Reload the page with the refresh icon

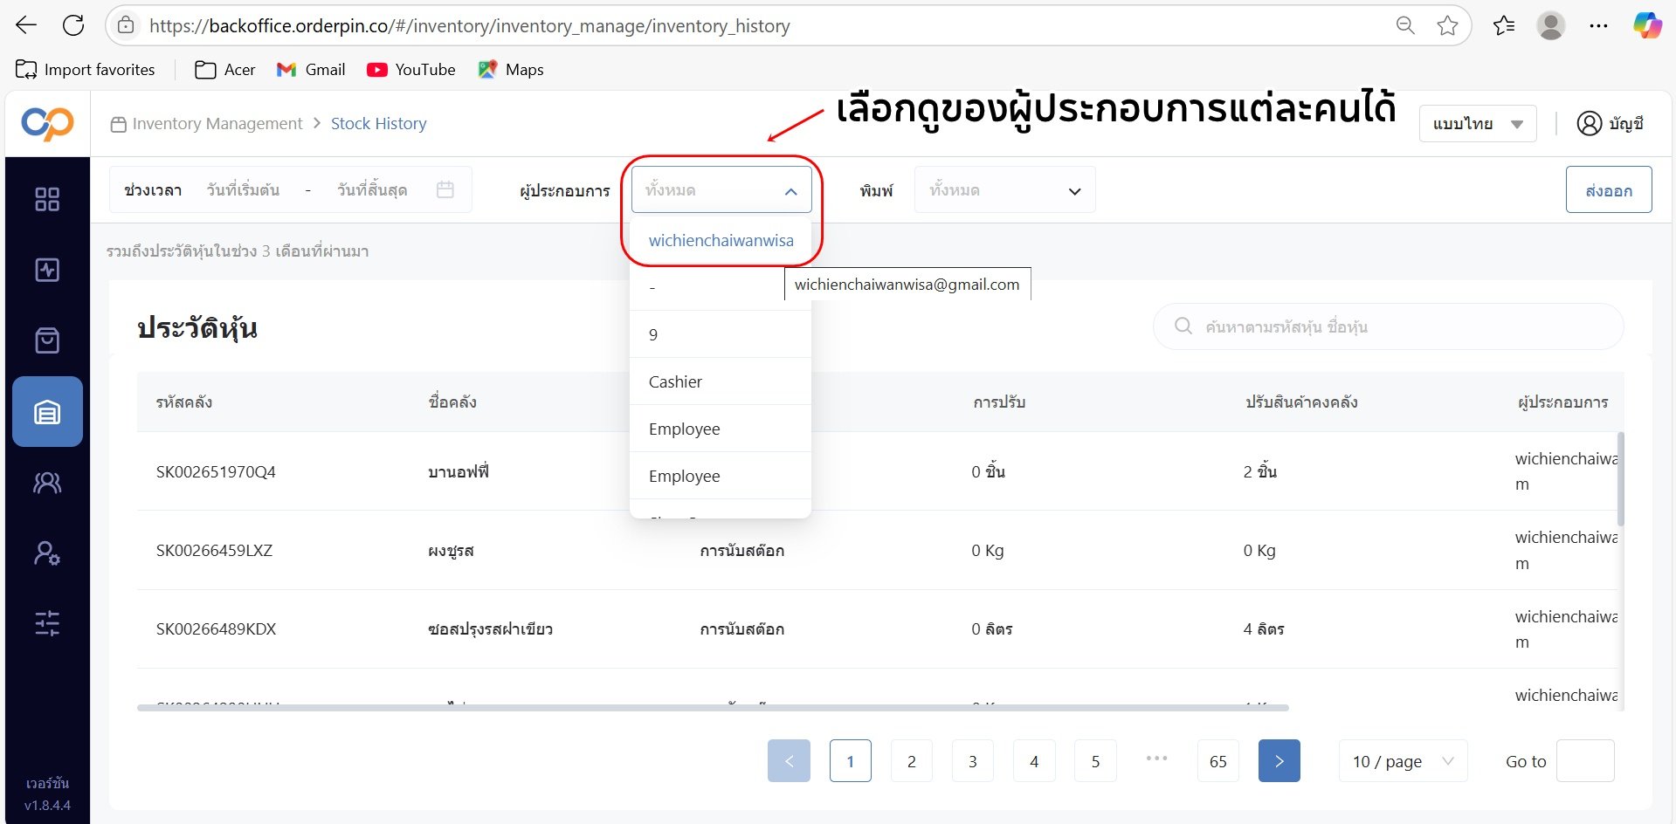pos(73,25)
